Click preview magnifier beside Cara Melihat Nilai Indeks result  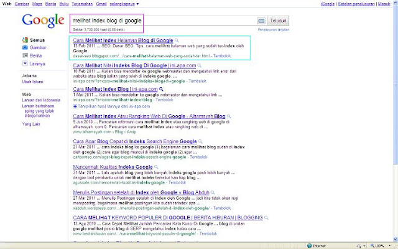click(x=200, y=65)
